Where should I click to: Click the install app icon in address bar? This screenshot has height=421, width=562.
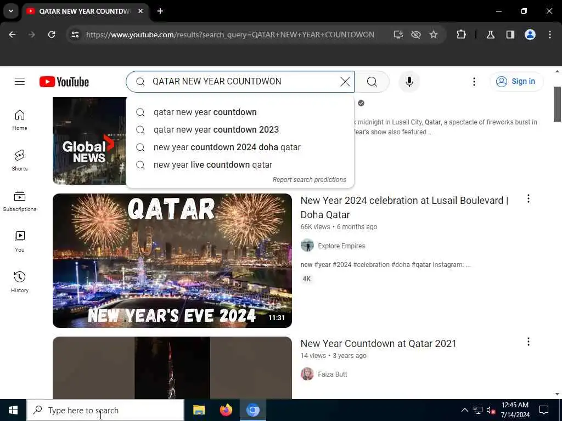click(398, 35)
